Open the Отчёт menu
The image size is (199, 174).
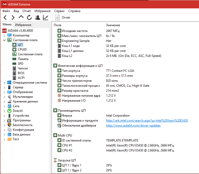coord(27,11)
